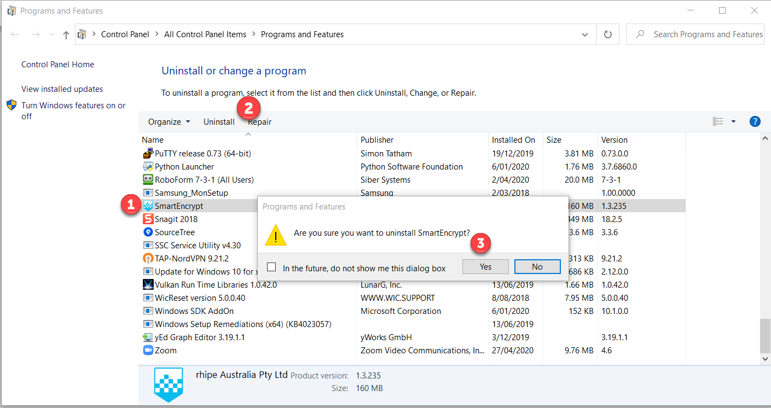This screenshot has height=408, width=771.
Task: Select the yWorks GmbH publisher cell
Action: (x=386, y=337)
